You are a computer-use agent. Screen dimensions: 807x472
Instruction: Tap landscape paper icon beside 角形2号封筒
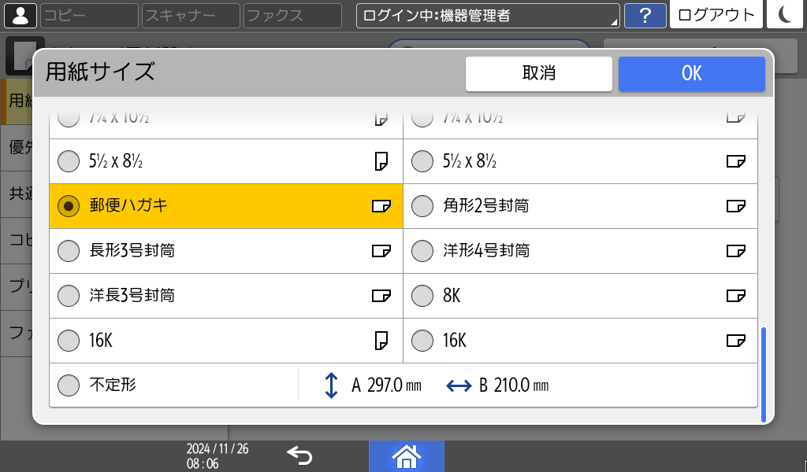(737, 205)
